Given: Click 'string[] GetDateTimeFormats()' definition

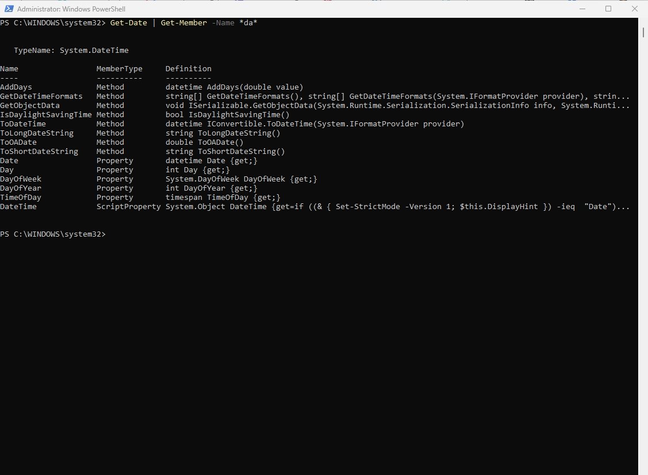Looking at the screenshot, I should [397, 96].
